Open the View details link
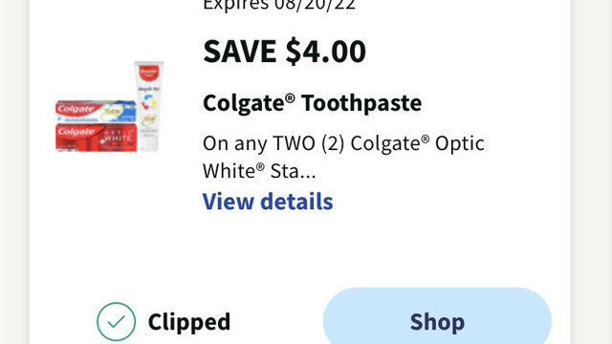612x344 pixels. tap(268, 202)
